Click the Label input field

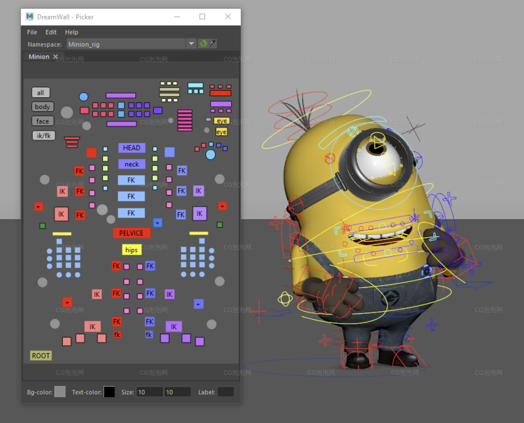tap(226, 392)
